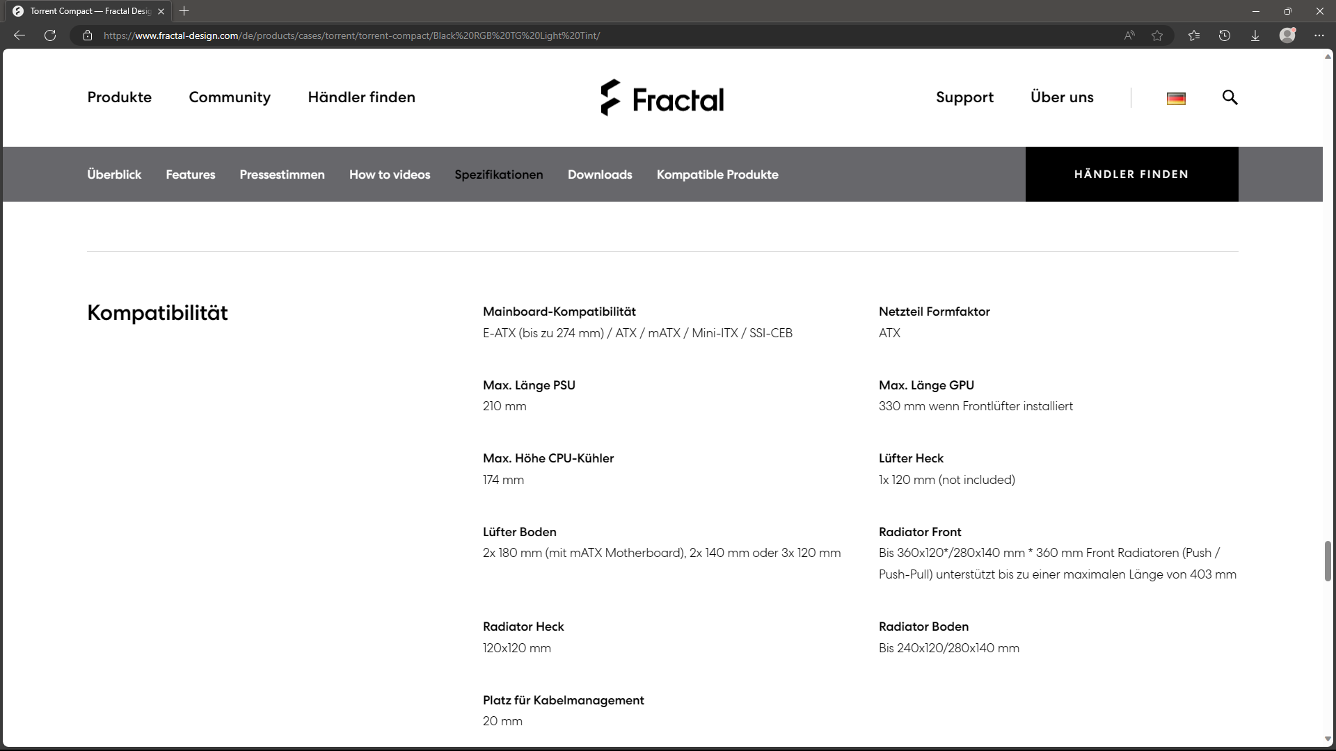Open the Support link

(964, 97)
